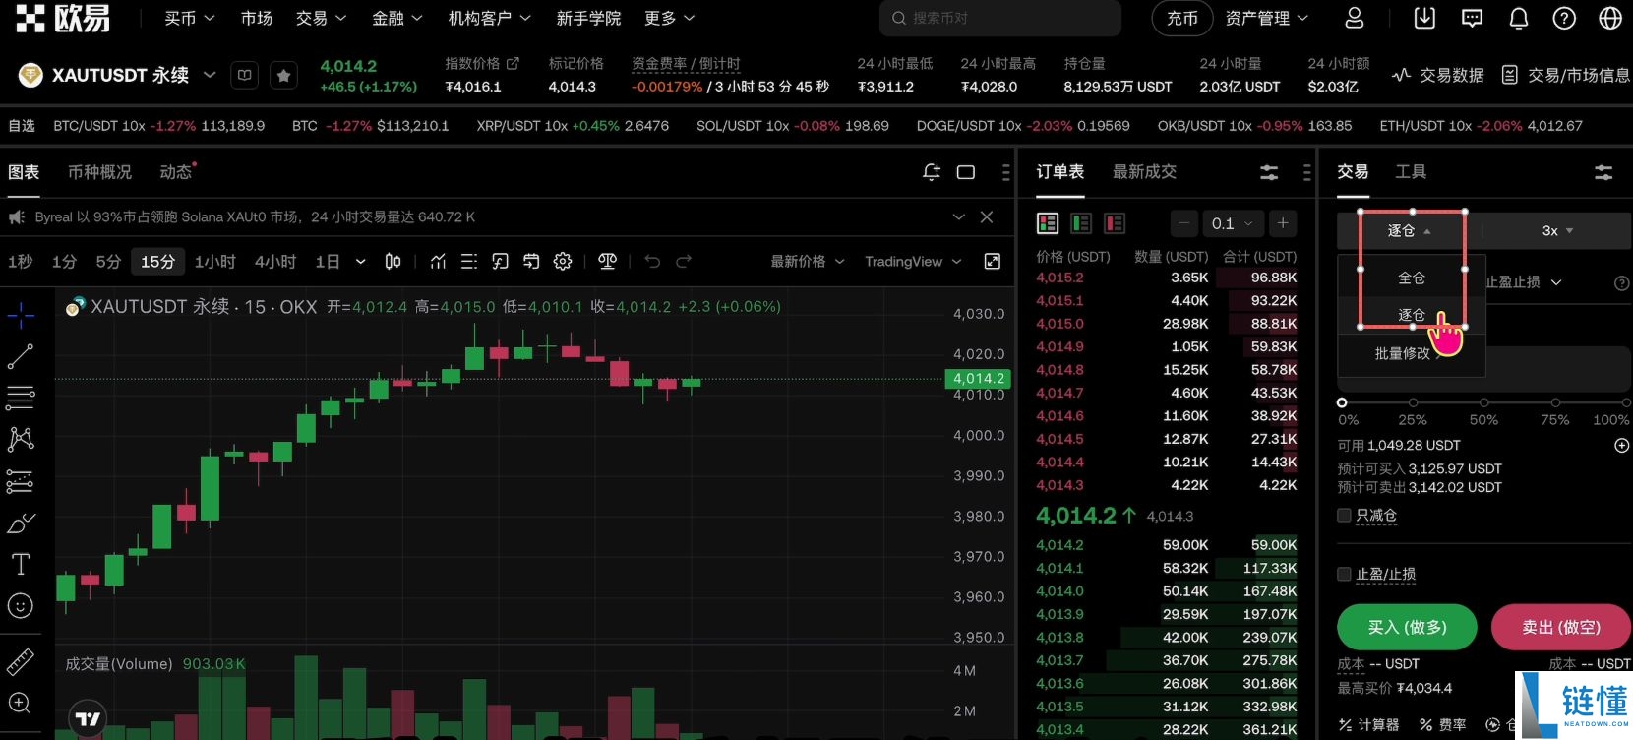Open the user profile icon
This screenshot has height=740, width=1633.
(x=1355, y=18)
